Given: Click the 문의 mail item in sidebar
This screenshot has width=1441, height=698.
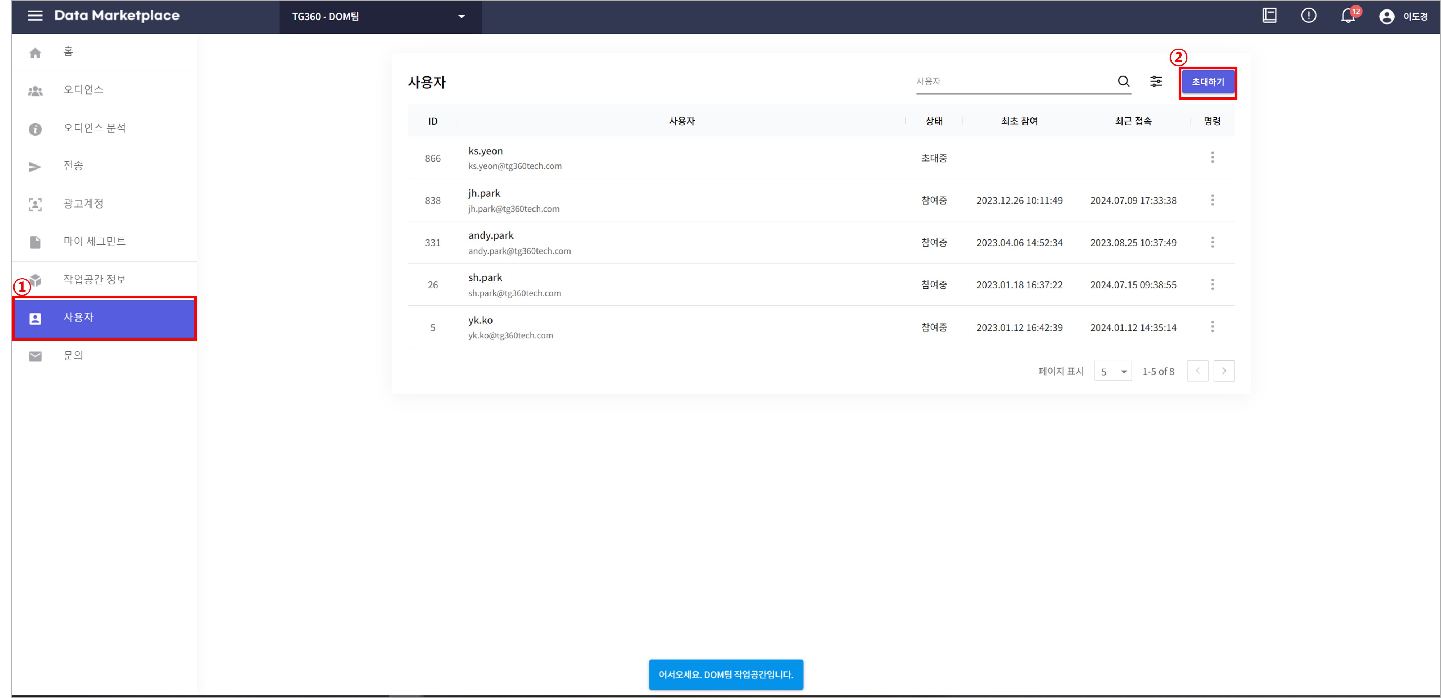Looking at the screenshot, I should coord(73,355).
